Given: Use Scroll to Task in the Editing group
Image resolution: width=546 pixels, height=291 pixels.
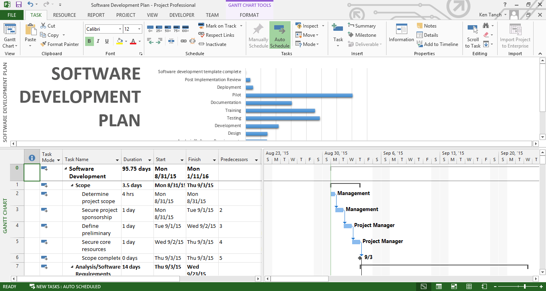Looking at the screenshot, I should (x=473, y=36).
